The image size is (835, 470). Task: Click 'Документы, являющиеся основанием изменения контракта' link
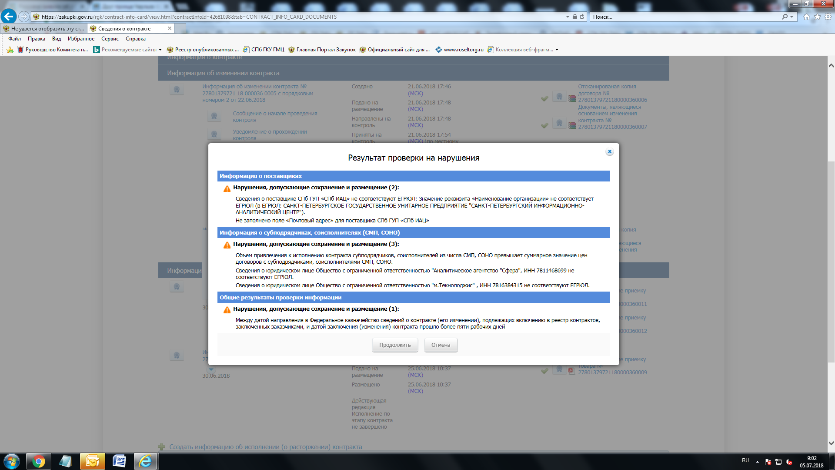612,117
